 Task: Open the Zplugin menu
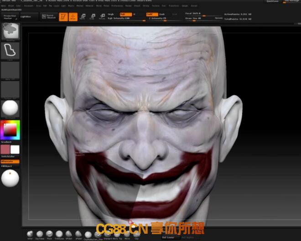[185, 6]
